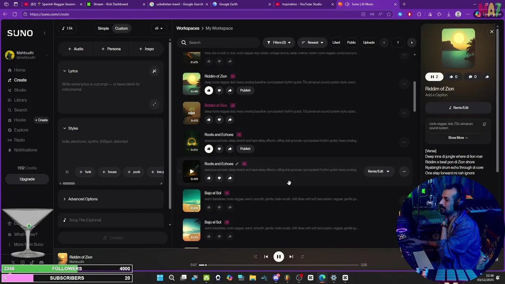Add Audio to the creation
The width and height of the screenshot is (505, 284).
[x=75, y=49]
